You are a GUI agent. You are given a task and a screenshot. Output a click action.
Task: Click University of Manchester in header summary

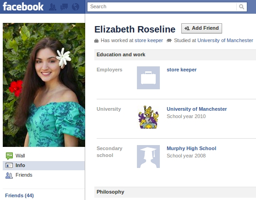coord(225,40)
